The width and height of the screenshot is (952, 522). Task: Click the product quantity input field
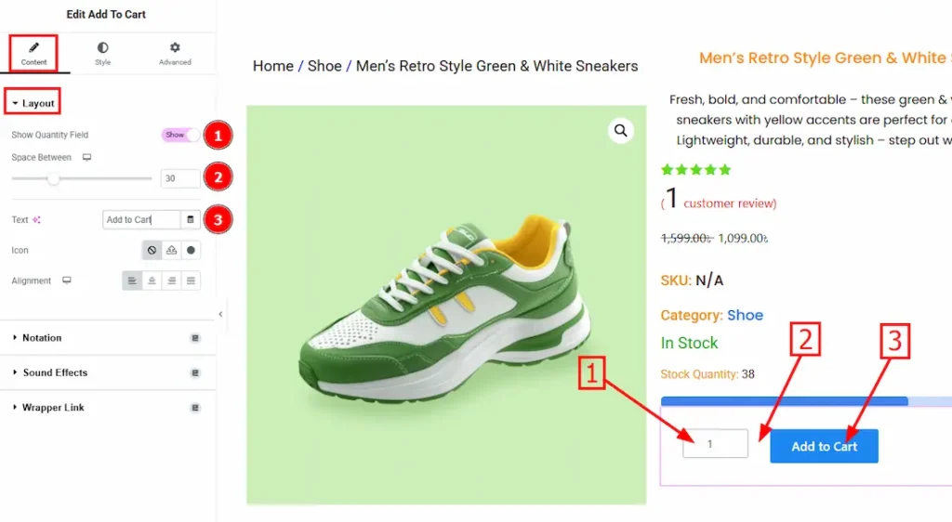click(714, 444)
